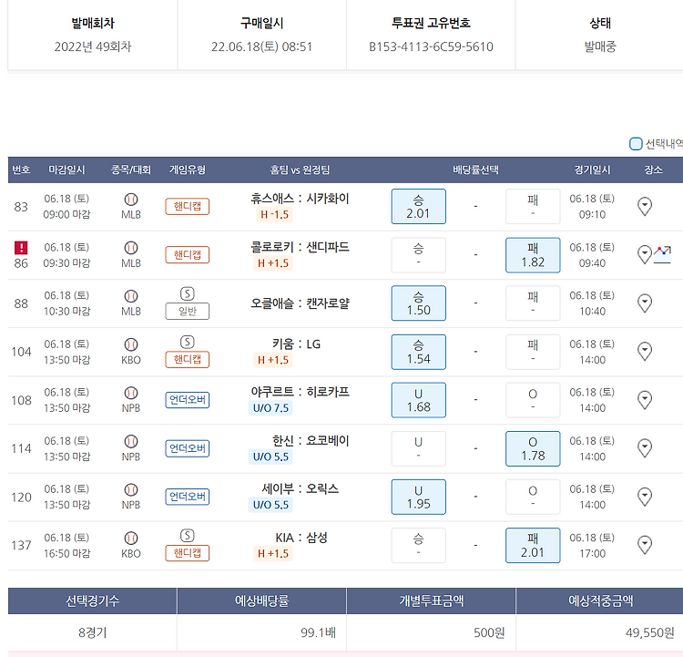Toggle the 선택내역 checkbox

point(636,143)
